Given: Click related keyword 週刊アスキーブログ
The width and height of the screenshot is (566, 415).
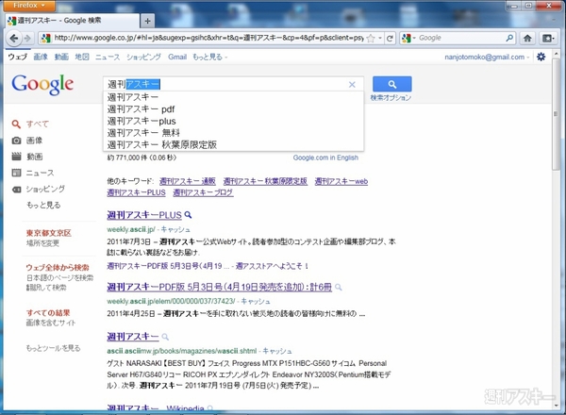Looking at the screenshot, I should coord(203,192).
